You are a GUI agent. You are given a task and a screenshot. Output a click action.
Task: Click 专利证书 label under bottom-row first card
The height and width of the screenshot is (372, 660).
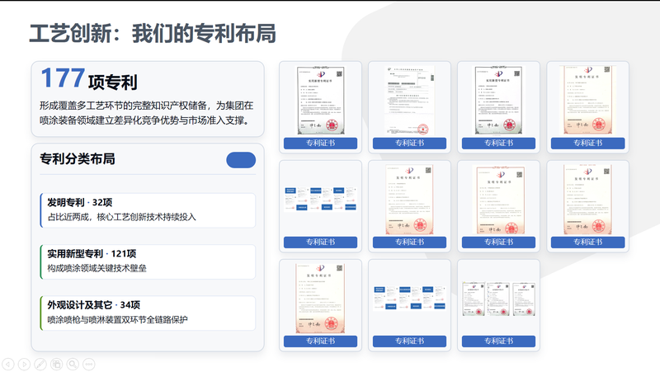pyautogui.click(x=320, y=341)
